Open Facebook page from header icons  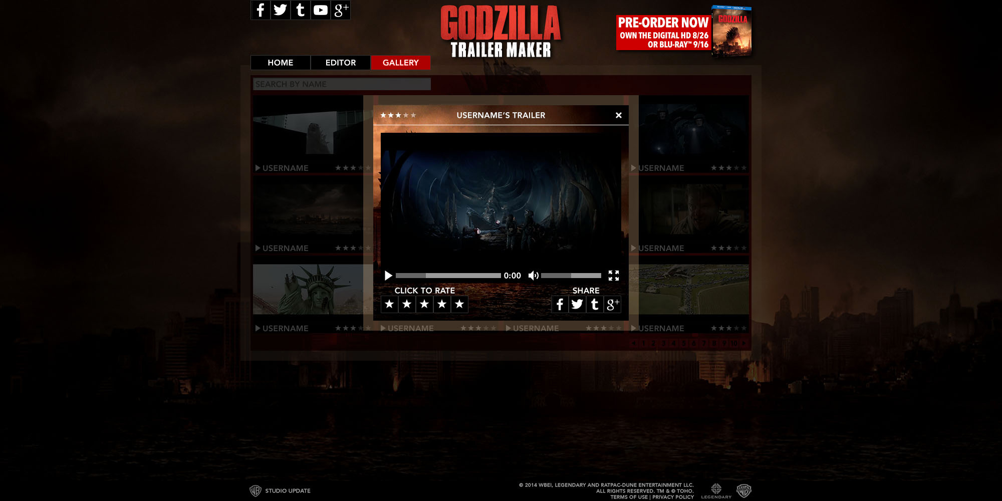(260, 10)
